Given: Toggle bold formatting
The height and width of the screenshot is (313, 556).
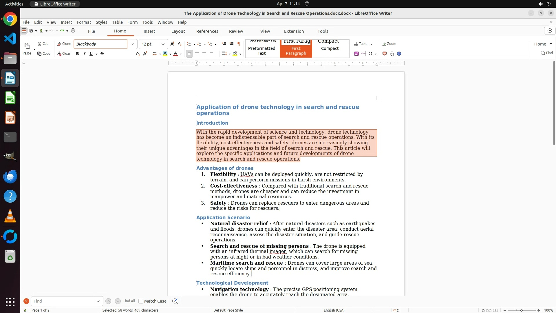Looking at the screenshot, I should point(77,54).
